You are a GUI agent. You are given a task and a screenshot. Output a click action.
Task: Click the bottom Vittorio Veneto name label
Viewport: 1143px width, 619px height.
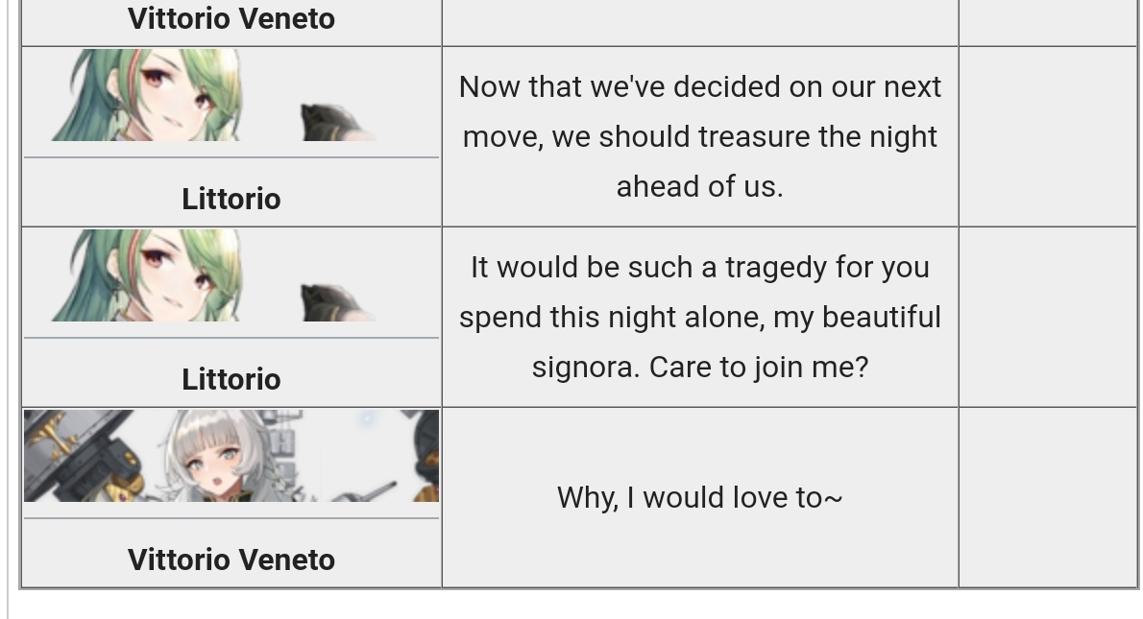[231, 560]
